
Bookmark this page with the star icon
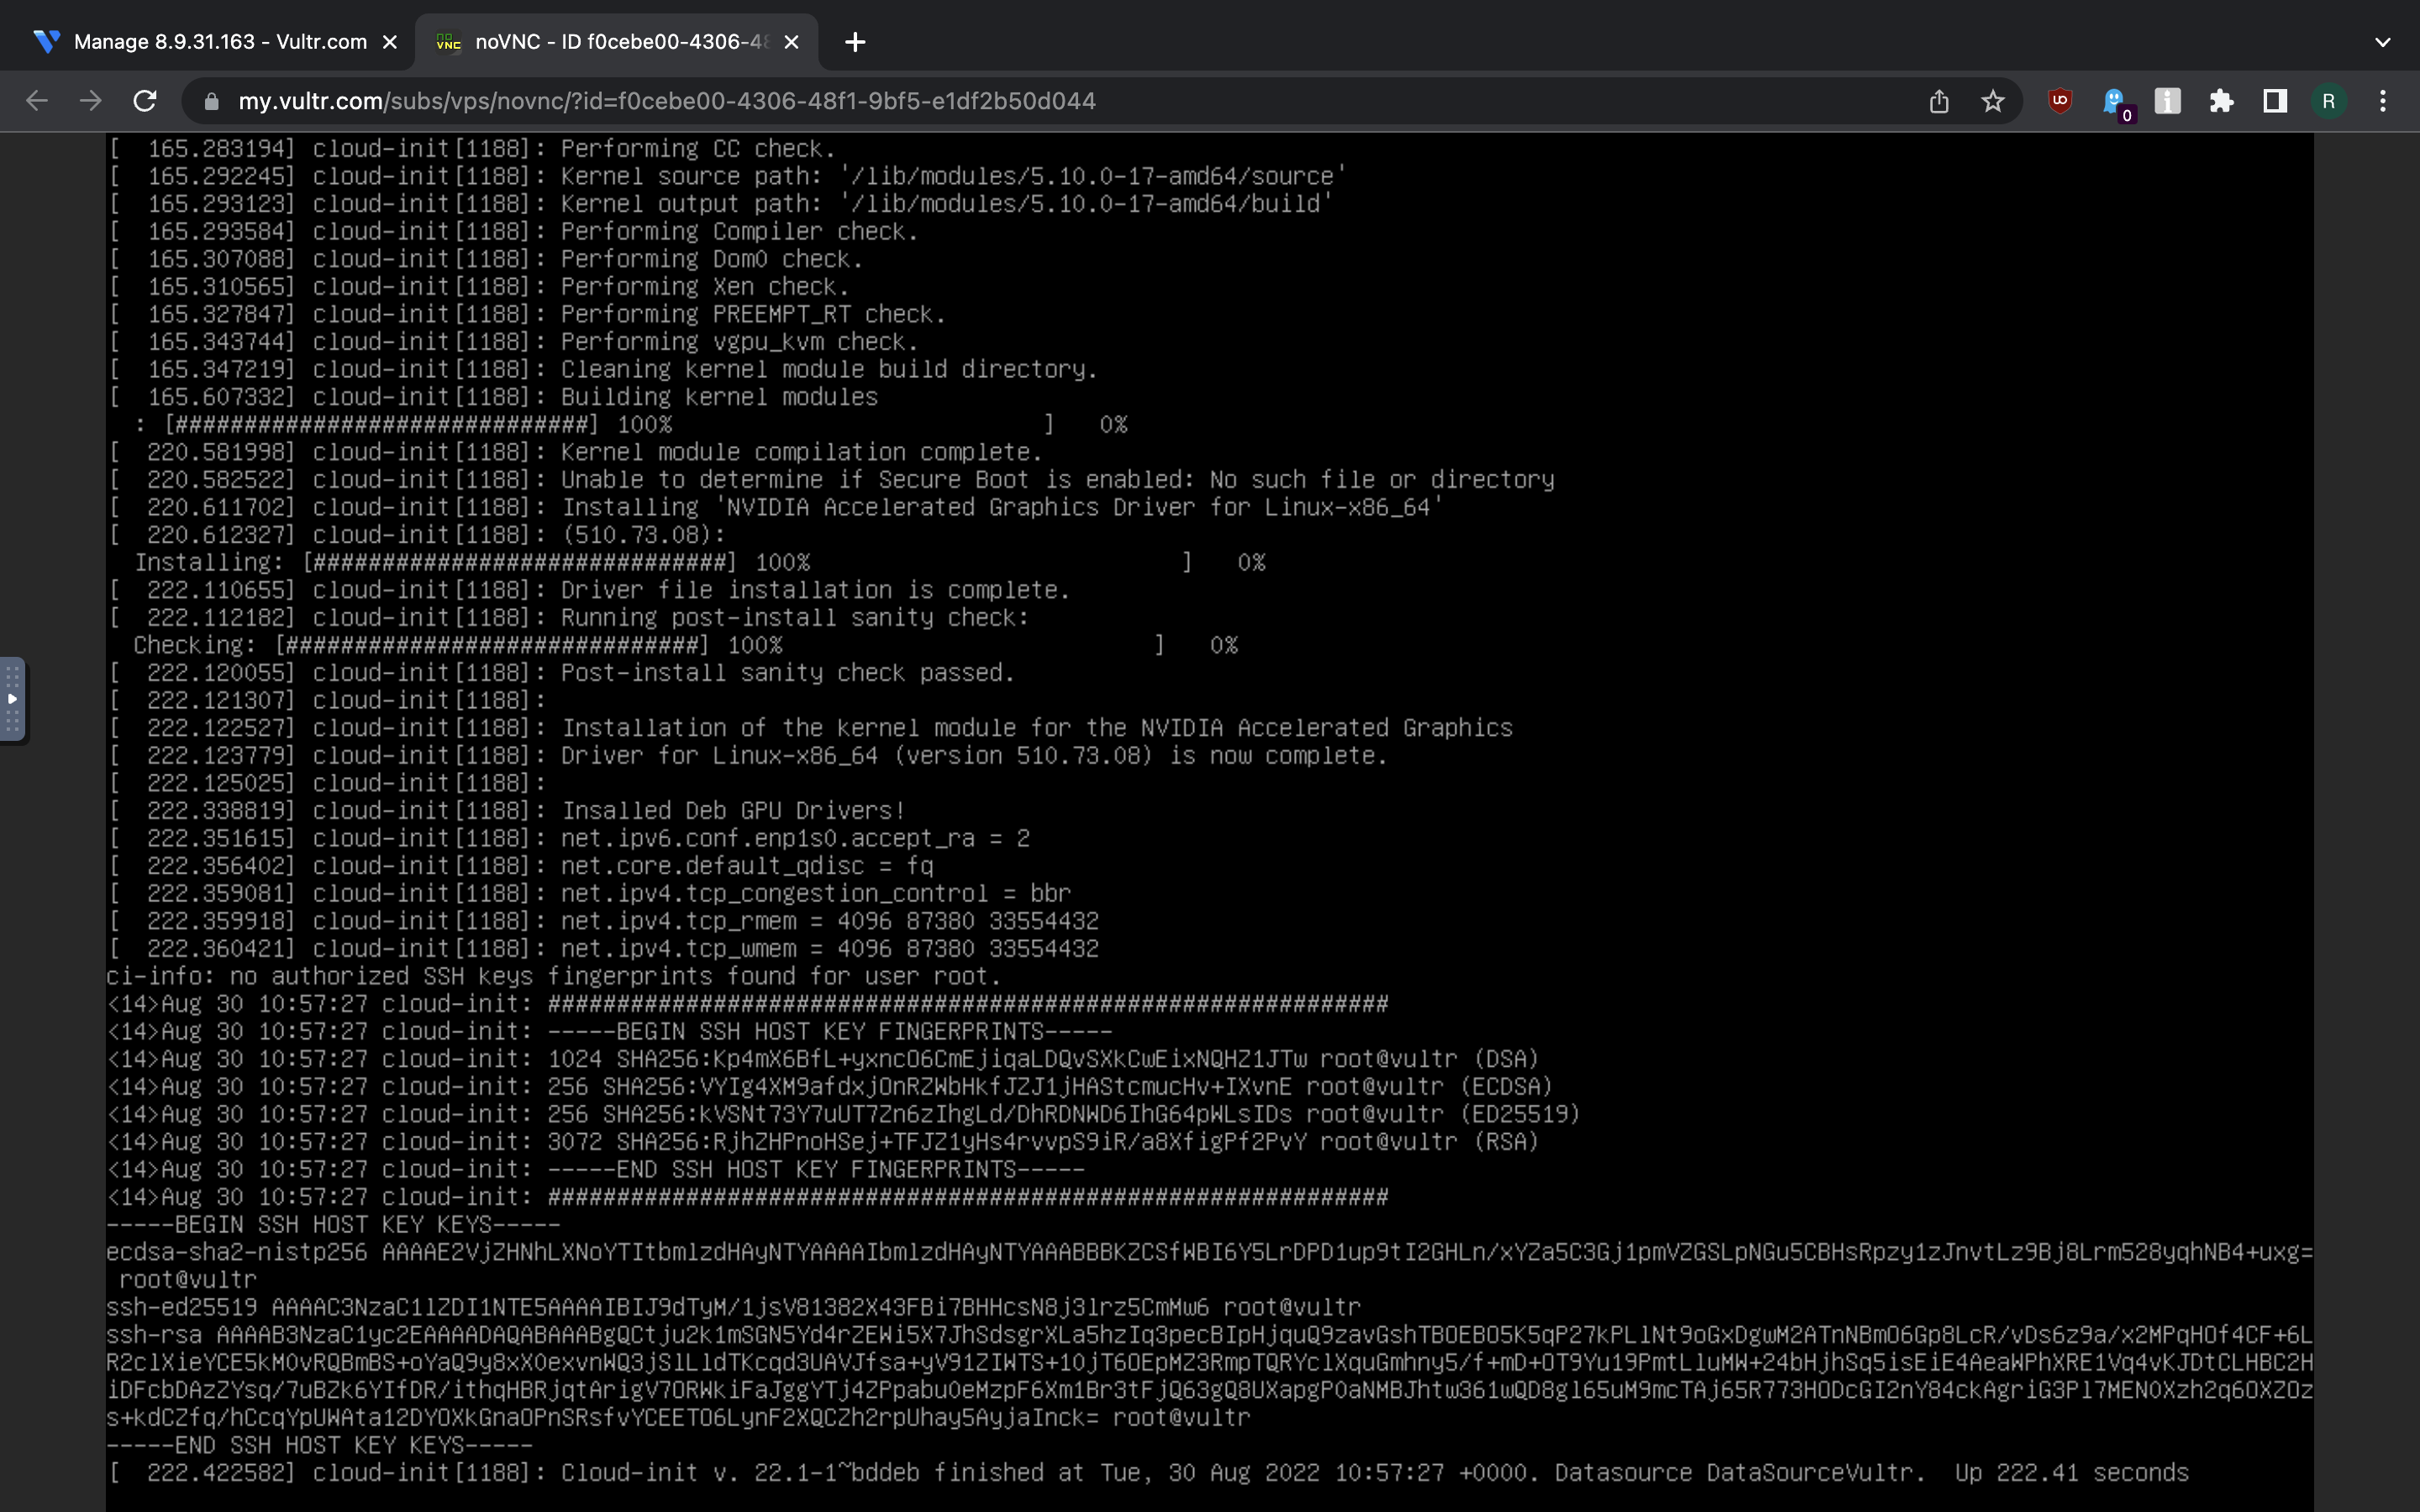tap(1993, 101)
